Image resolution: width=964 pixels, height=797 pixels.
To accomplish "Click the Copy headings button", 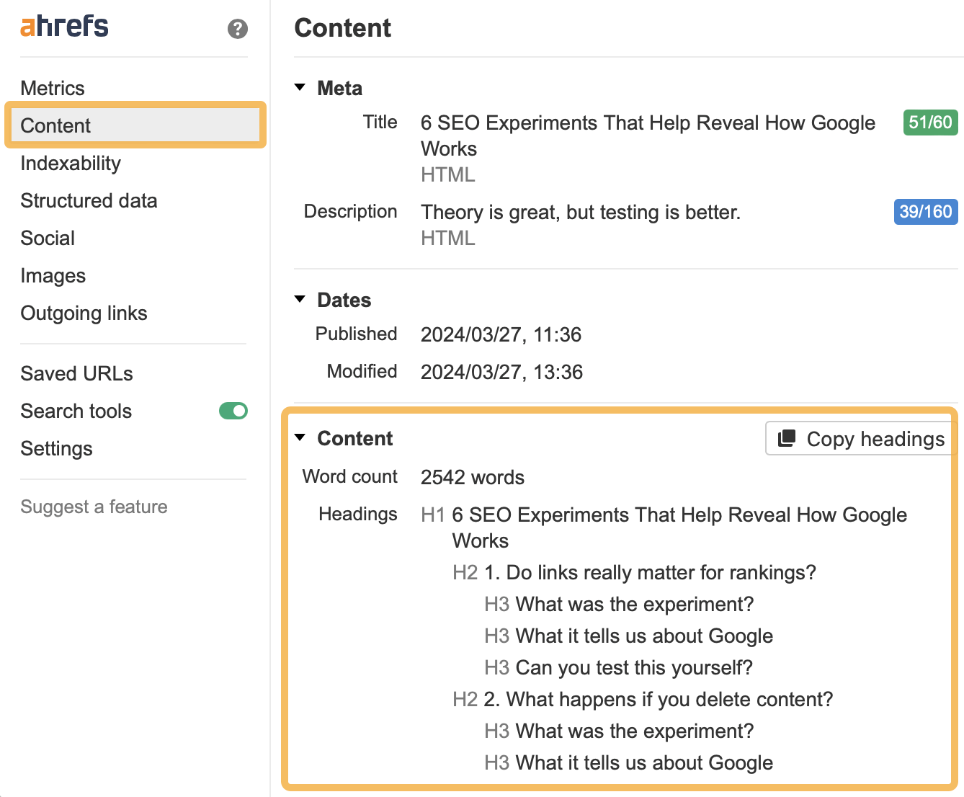I will (x=862, y=438).
